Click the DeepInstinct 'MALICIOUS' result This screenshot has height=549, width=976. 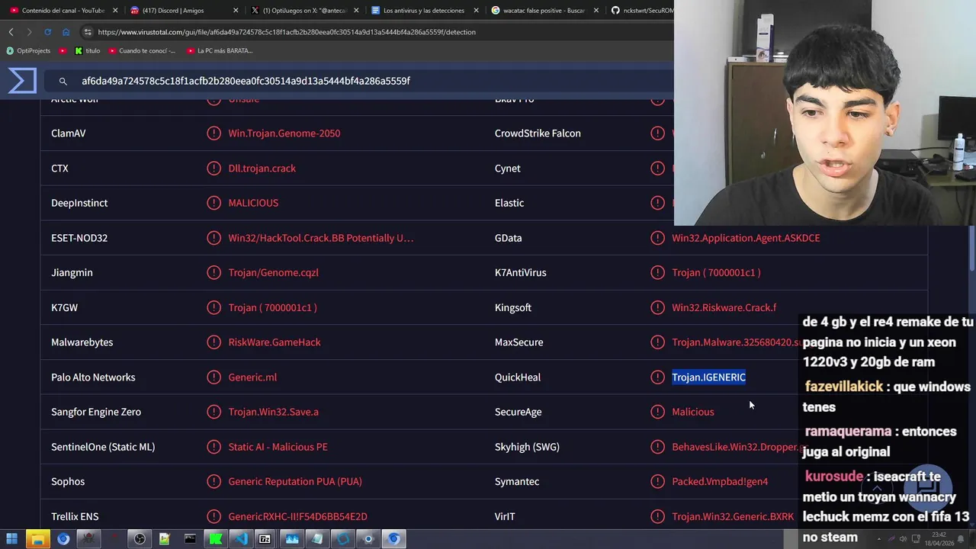click(253, 203)
